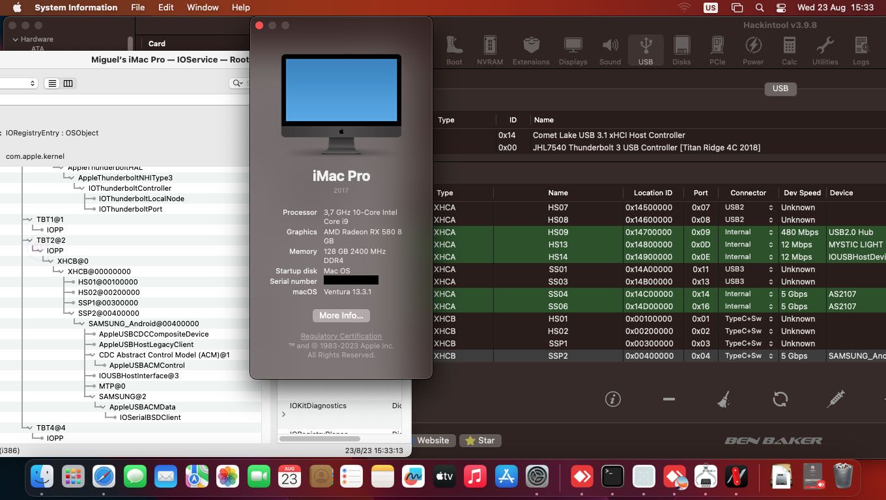Click the More Info... button
Viewport: 886px width, 500px height.
(x=341, y=316)
